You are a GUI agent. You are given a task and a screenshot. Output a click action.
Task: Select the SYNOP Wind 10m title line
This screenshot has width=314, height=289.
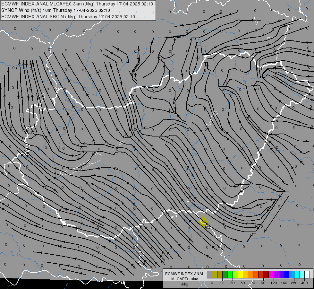tap(55, 10)
